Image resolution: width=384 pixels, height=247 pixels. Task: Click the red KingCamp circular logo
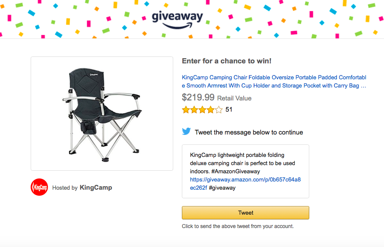coord(39,188)
